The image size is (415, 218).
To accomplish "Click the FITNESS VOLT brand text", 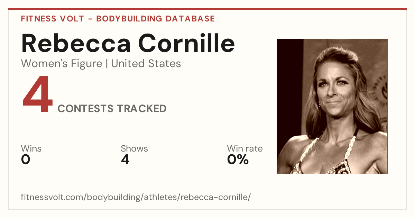I will [x=52, y=19].
